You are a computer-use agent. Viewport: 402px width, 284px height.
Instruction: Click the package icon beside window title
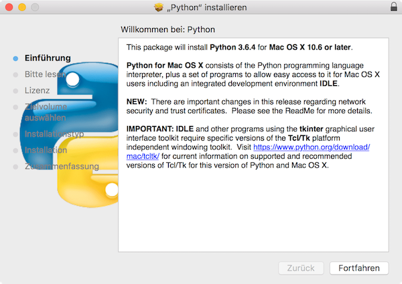(159, 7)
